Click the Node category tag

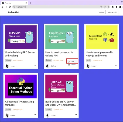point(88,60)
